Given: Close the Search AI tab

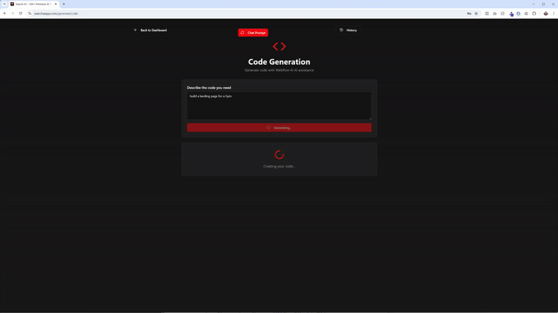Looking at the screenshot, I should (57, 4).
